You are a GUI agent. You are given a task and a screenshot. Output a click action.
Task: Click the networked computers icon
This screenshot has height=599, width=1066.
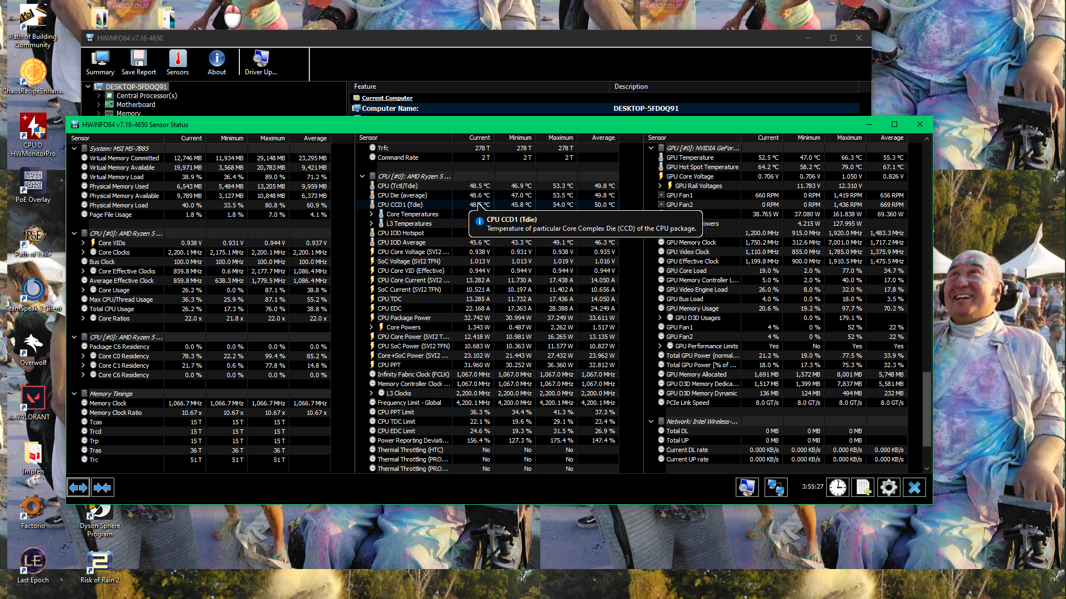click(775, 488)
